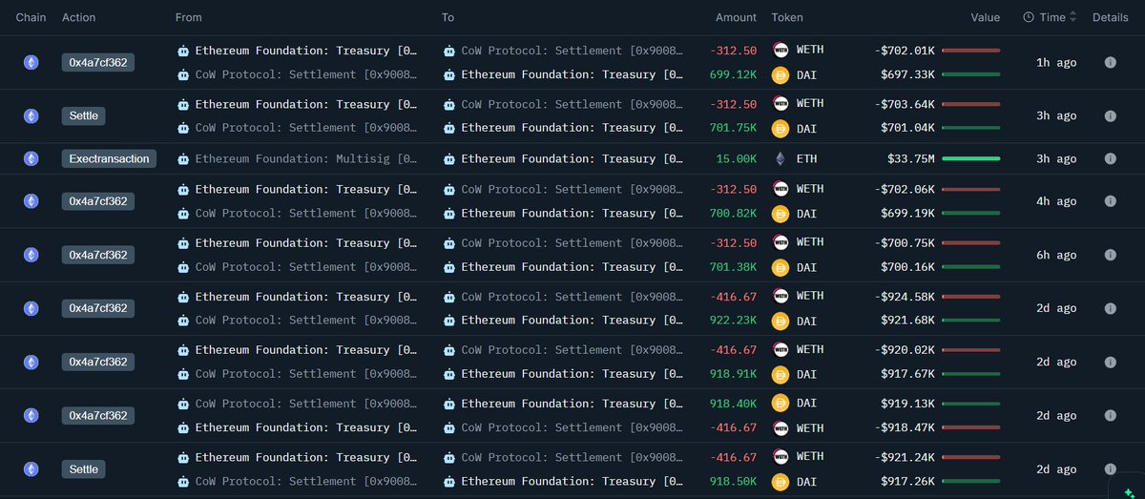Viewport: 1145px width, 499px height.
Task: Click the 0x4a7cf362 action tag in the 4h ago row
Action: pyautogui.click(x=98, y=201)
